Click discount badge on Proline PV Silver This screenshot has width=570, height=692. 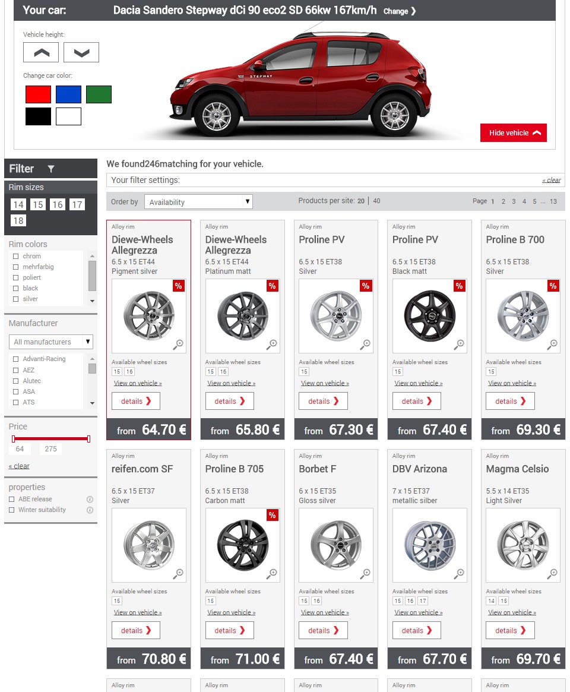point(365,286)
